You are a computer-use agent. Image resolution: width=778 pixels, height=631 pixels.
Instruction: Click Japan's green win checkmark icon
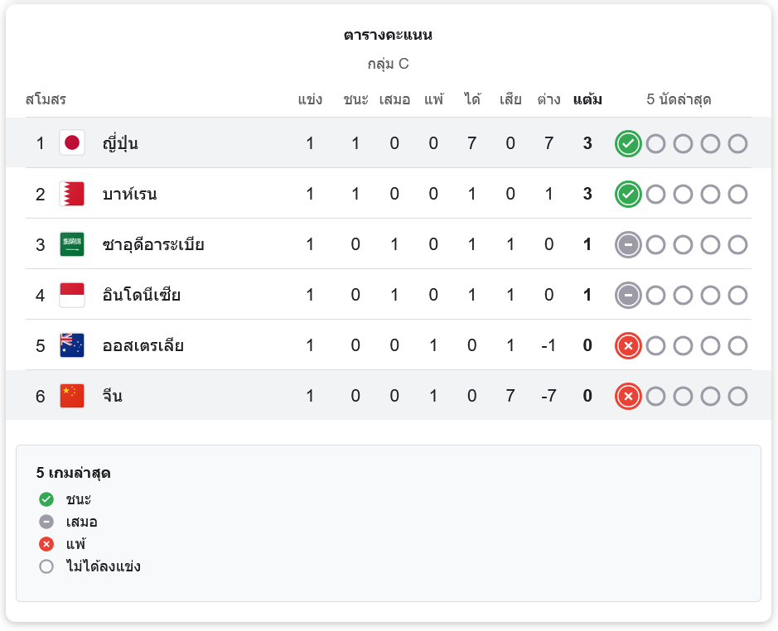[x=628, y=143]
